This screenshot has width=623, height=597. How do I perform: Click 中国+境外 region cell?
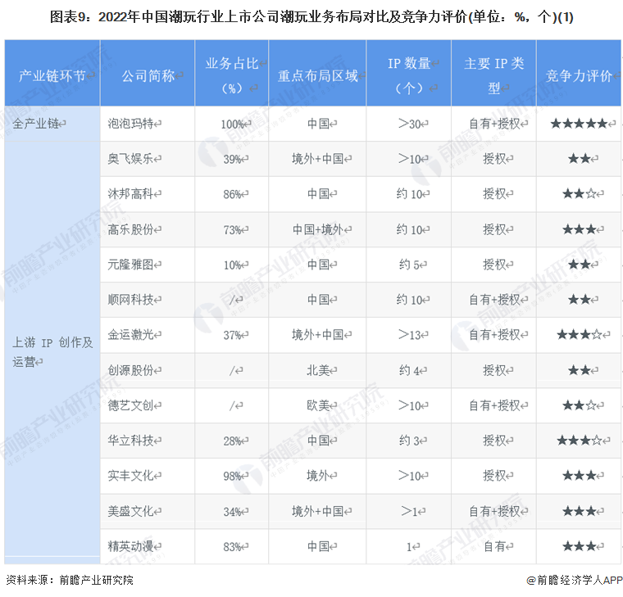pyautogui.click(x=317, y=229)
